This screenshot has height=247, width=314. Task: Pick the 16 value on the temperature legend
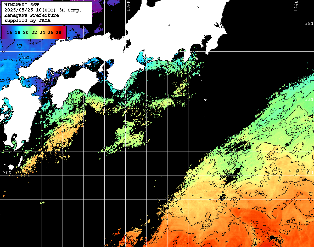(9, 32)
